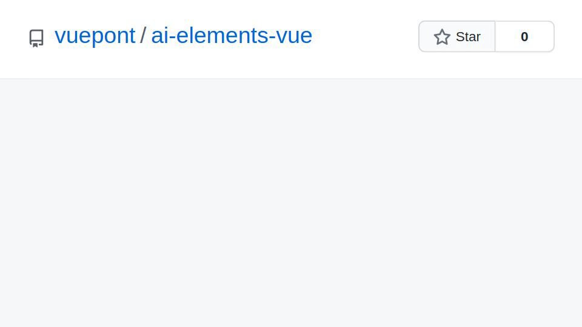
Task: Star this repository using Star button
Action: point(457,36)
